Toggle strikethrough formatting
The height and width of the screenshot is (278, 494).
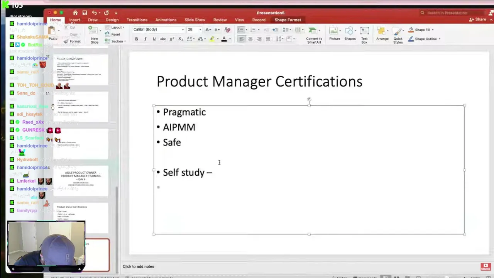click(x=163, y=39)
